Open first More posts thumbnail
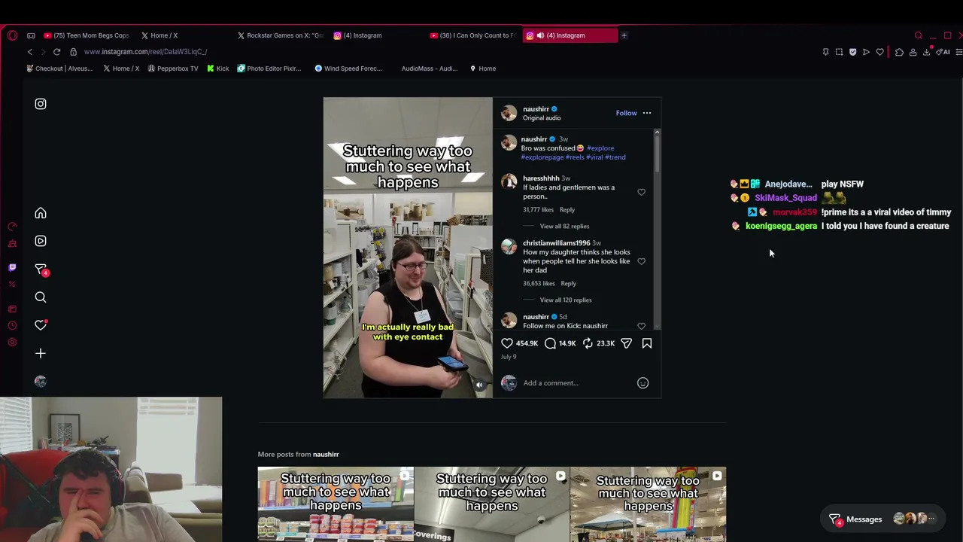The image size is (963, 542). (x=336, y=504)
